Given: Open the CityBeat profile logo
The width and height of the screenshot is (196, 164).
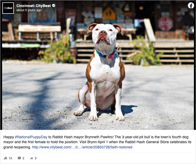Looking at the screenshot, I should 8,8.
